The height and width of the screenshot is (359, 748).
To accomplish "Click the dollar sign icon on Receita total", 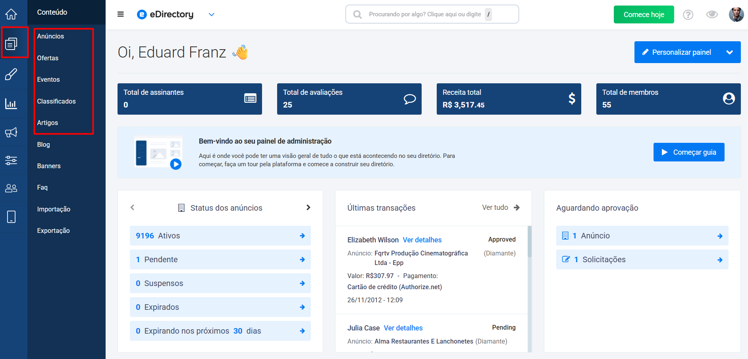I will [x=572, y=98].
